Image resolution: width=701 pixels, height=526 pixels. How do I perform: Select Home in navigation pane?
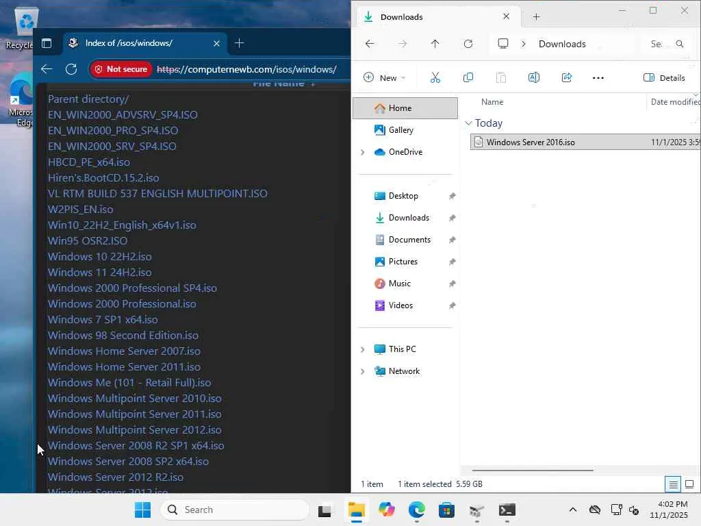(405, 108)
